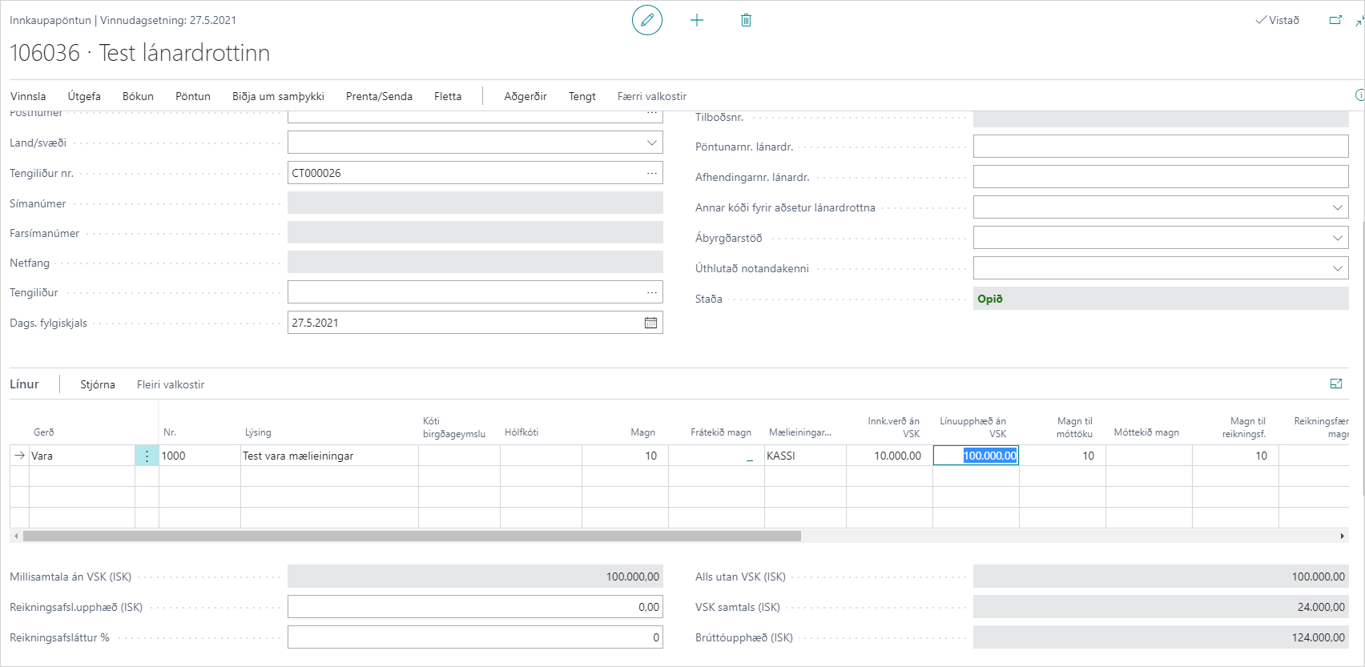Screen dimensions: 1365x667
Task: Expand Annar kóði fyrir aðsetur lánardrottna dropdown
Action: [1337, 207]
